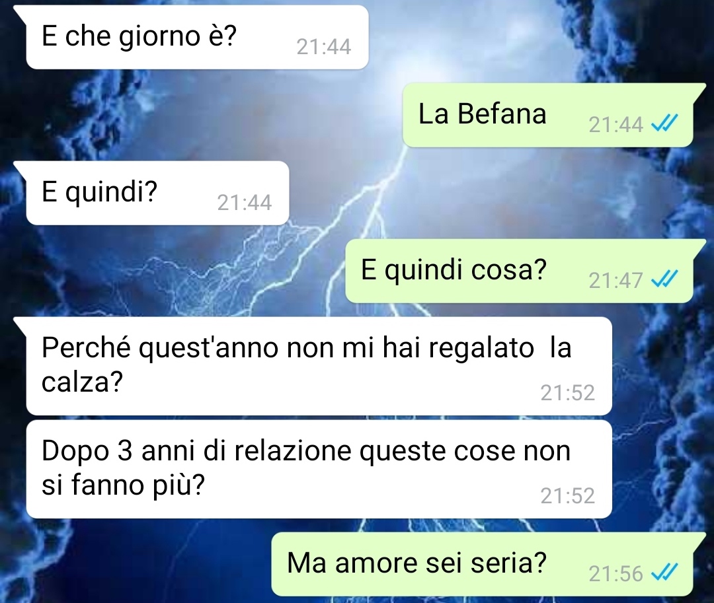
Task: Tap the 21:52 timestamp on the calza message
Action: tap(567, 393)
